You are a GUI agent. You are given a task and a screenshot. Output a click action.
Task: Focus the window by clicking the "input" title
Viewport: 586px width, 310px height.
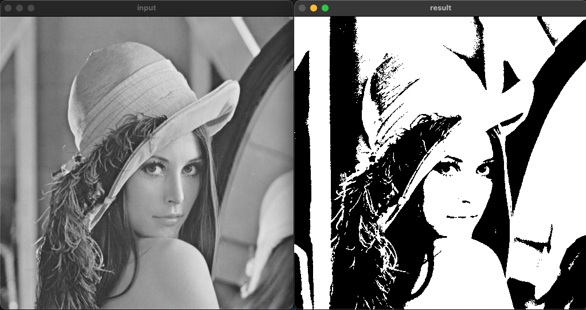coord(146,8)
